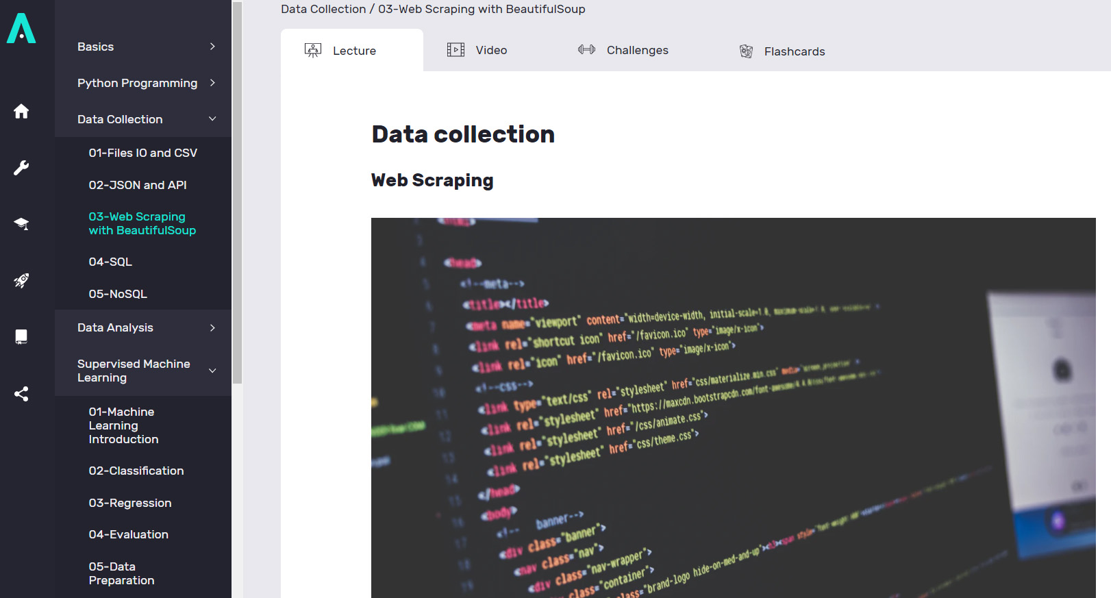The width and height of the screenshot is (1111, 598).
Task: Open the wrench tools icon
Action: click(x=21, y=168)
